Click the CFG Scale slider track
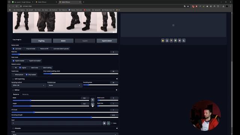Image resolution: width=240 pixels, height=135 pixels. (x=65, y=112)
